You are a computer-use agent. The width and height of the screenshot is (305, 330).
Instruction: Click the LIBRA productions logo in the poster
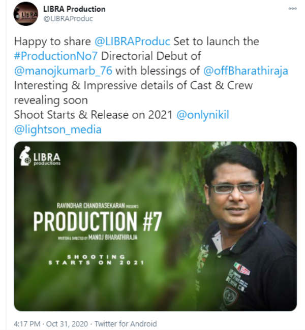(x=40, y=156)
